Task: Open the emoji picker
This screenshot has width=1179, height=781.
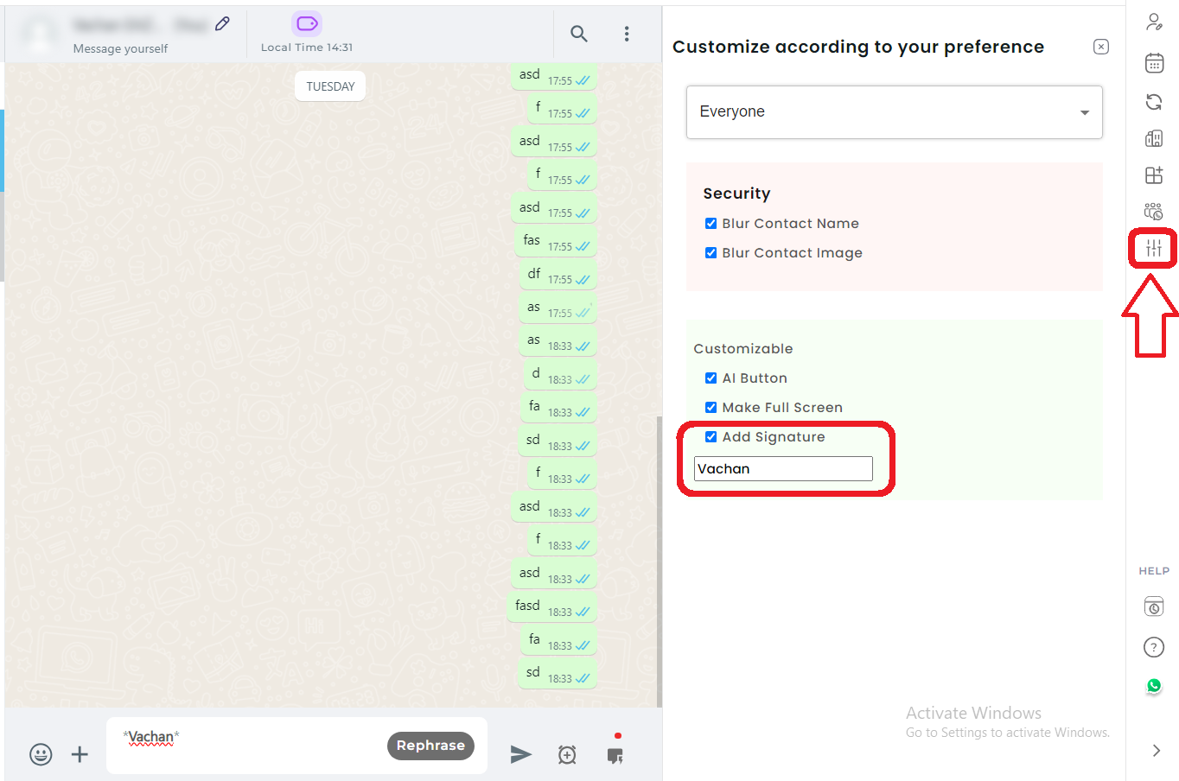Action: (x=41, y=754)
